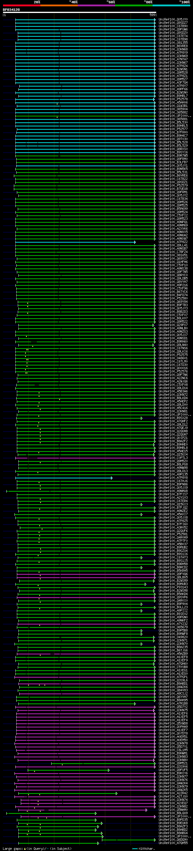Click the green ~80% identity legend bar
193x851 pixels.
coord(134,5)
